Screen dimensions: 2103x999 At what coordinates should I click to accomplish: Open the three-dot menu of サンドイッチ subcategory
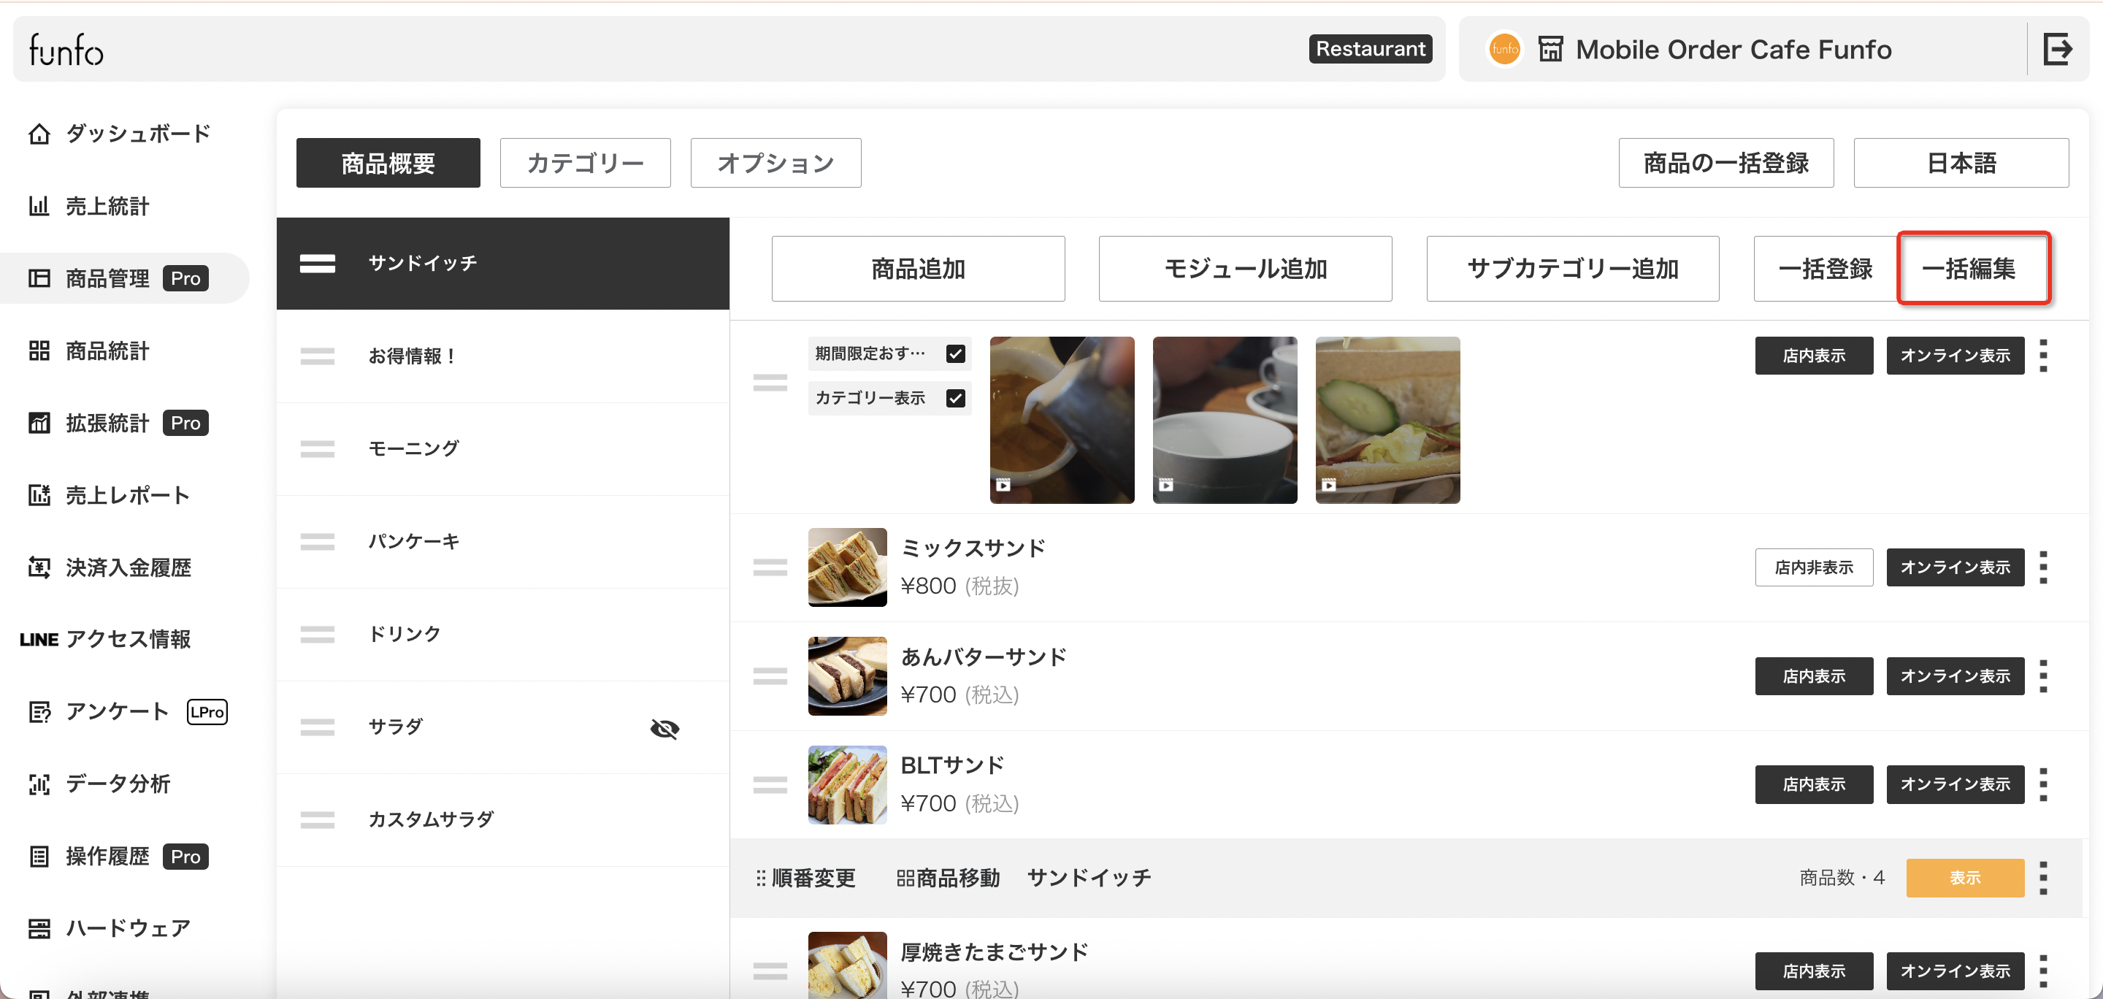[x=2043, y=879]
